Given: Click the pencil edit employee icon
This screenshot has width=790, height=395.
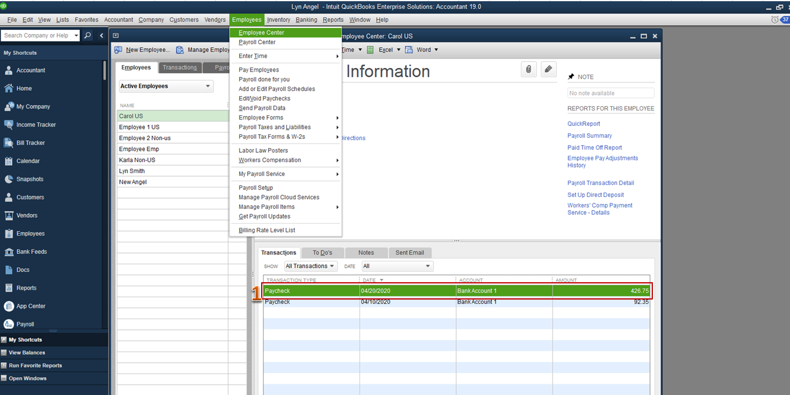Looking at the screenshot, I should click(549, 69).
